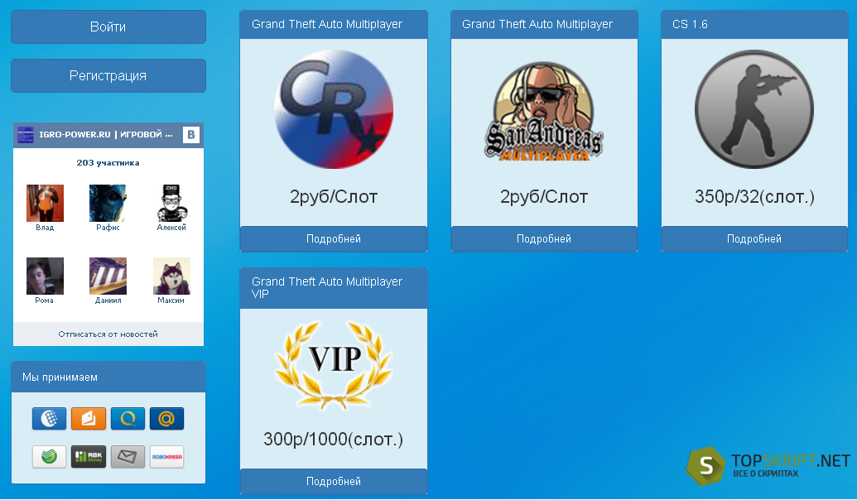Click the name Влад under avatar
This screenshot has height=500, width=857.
pyautogui.click(x=45, y=228)
